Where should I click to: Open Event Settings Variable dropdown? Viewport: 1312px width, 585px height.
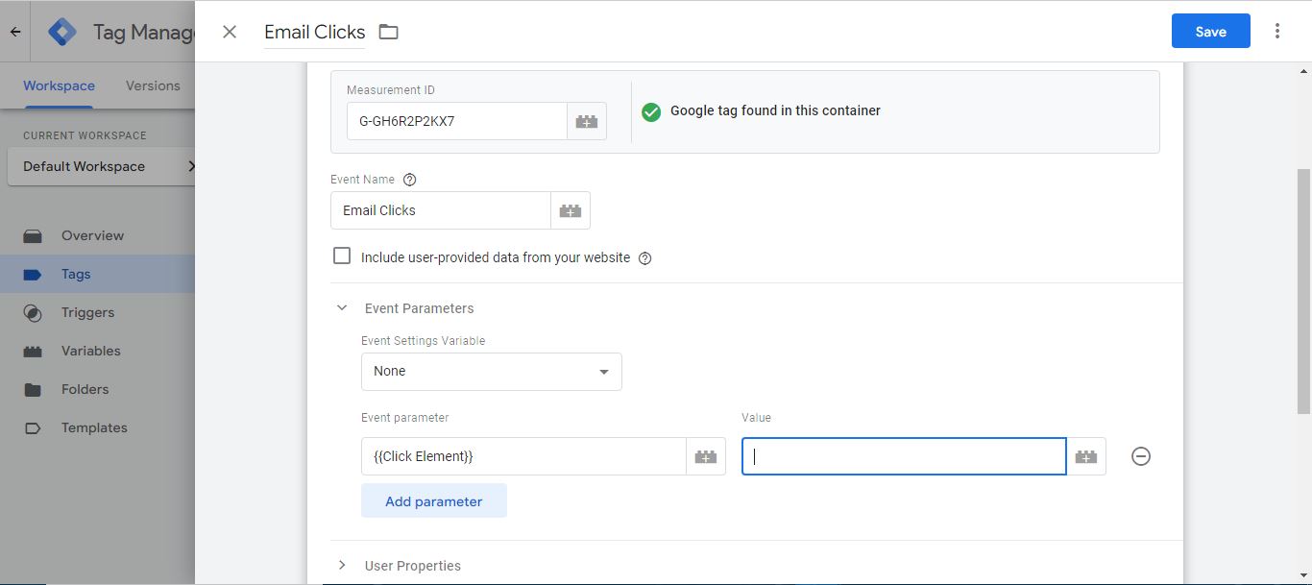click(491, 372)
